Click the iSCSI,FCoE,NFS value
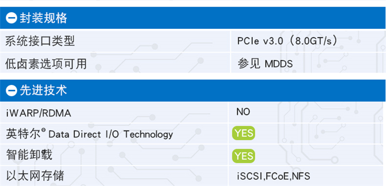The height and width of the screenshot is (186, 386). tap(273, 177)
